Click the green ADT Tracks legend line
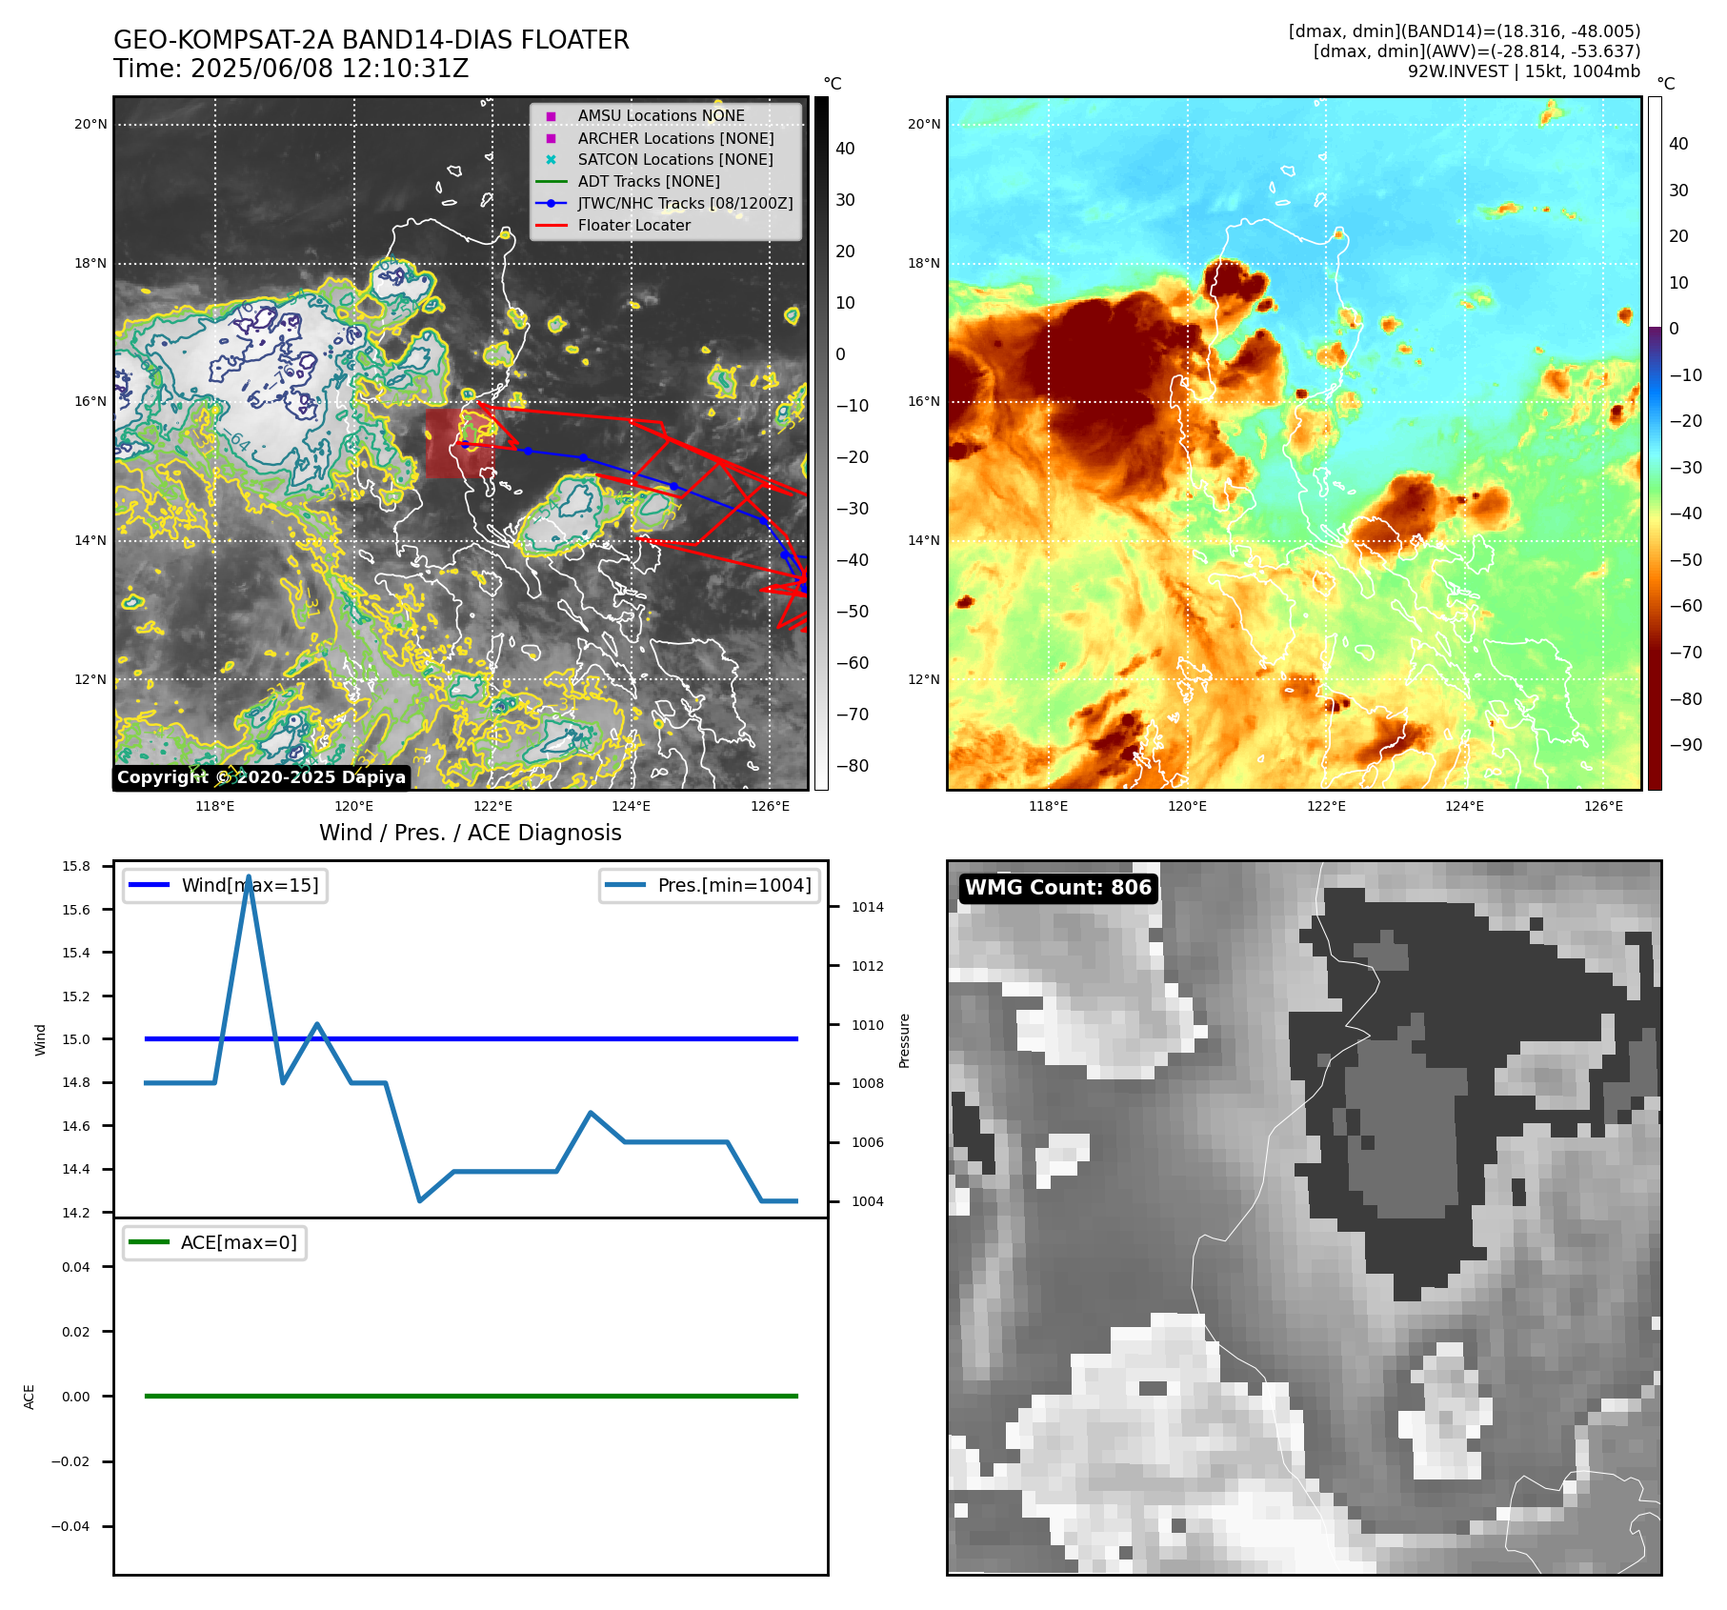Viewport: 1727px width, 1610px height. tap(551, 182)
